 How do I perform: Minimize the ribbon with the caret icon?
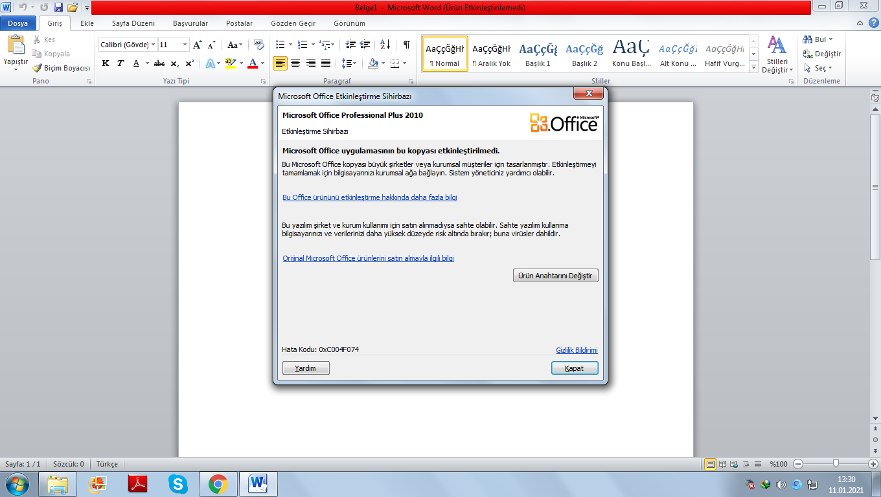[860, 23]
